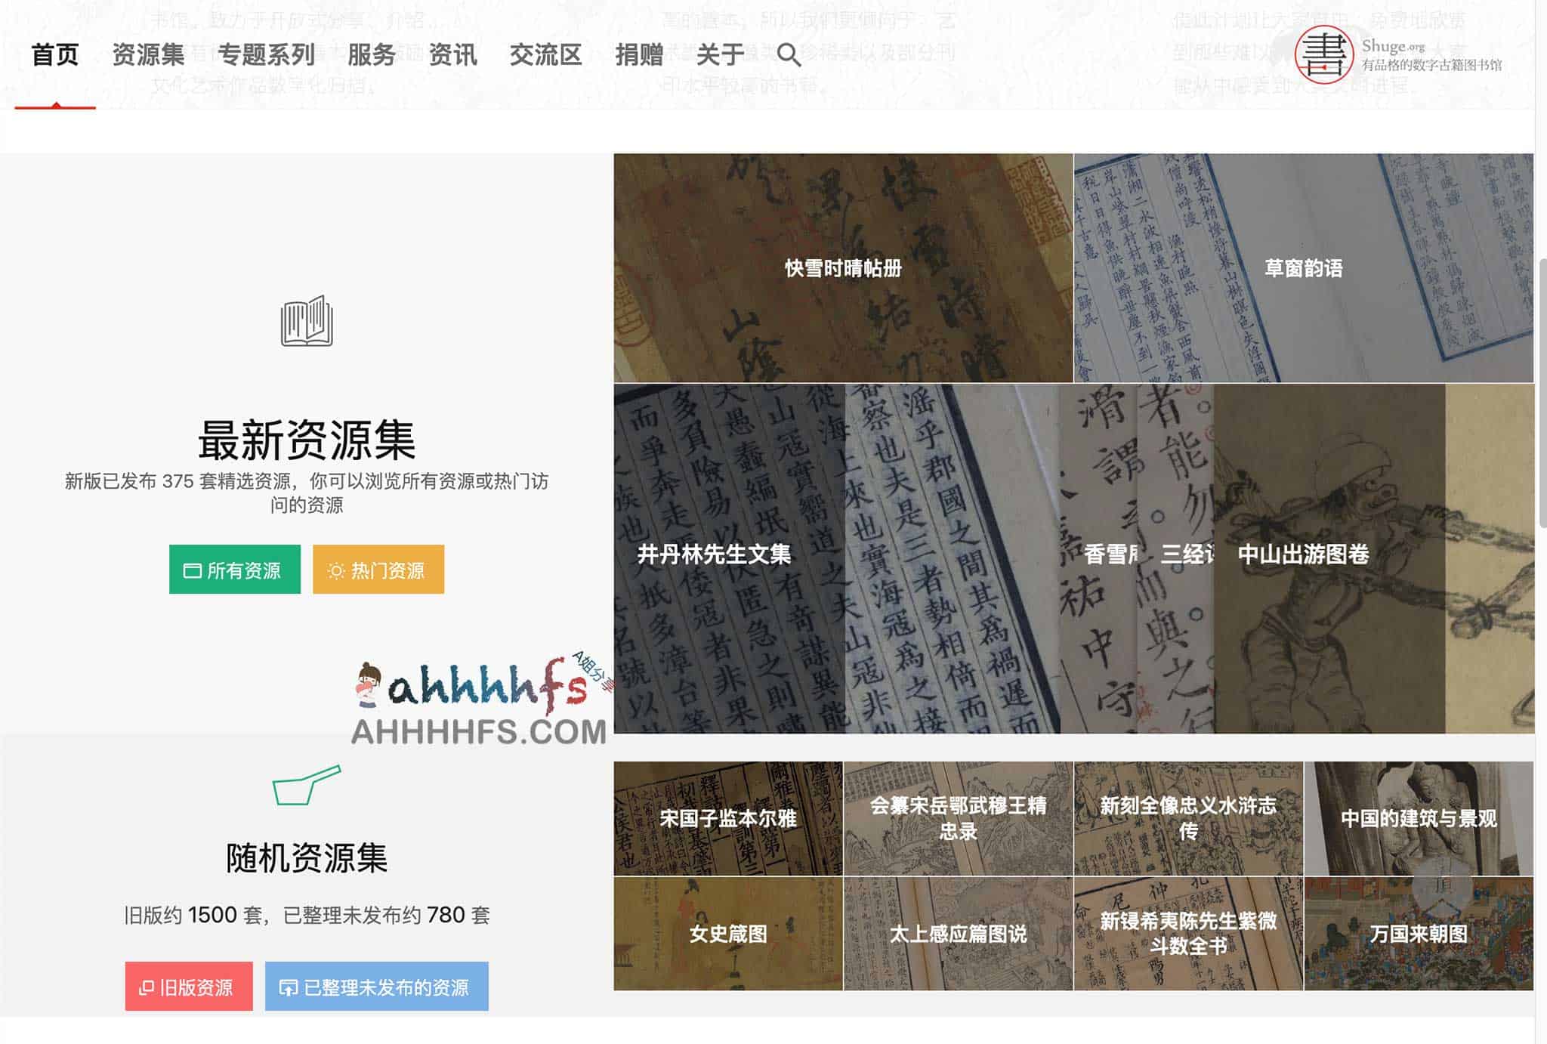The image size is (1547, 1044).
Task: Open 宋国子监本尔雅 thumbnail
Action: pyautogui.click(x=728, y=818)
